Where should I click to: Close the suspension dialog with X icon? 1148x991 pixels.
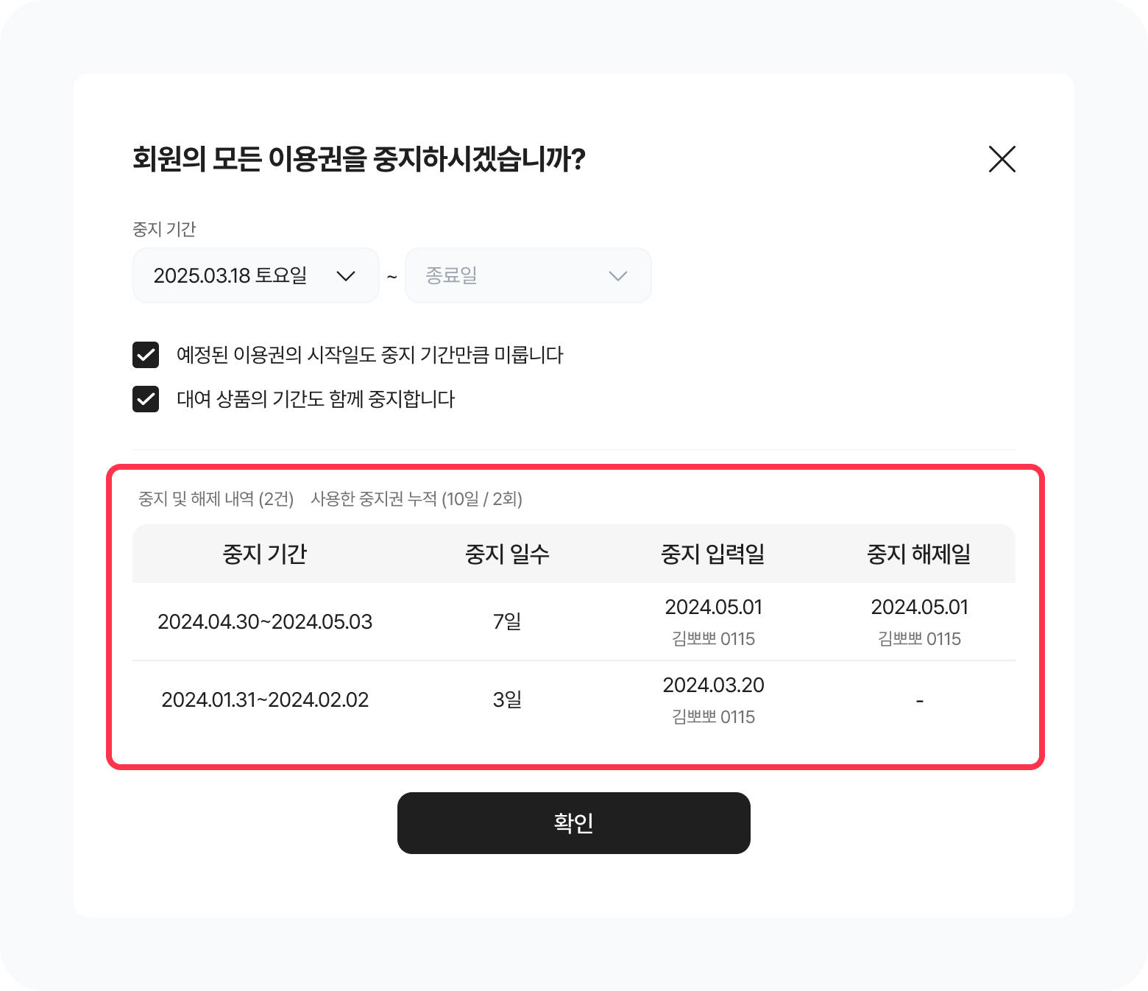point(1002,159)
